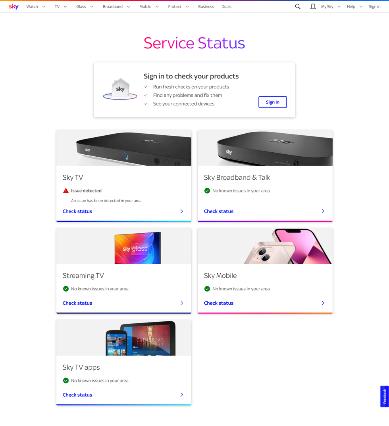Click the green checkmark on Sky Broadband & Talk
The image size is (389, 426).
pos(207,190)
